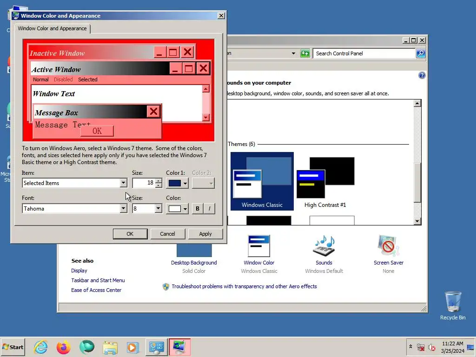Click the themes list scroll up arrow

[x=417, y=103]
